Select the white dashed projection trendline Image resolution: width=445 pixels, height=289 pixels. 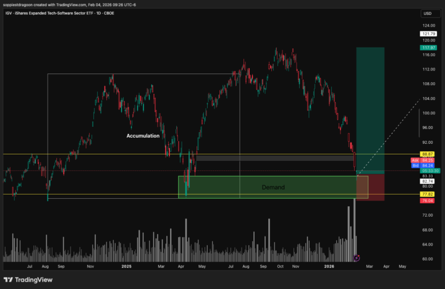click(x=388, y=138)
